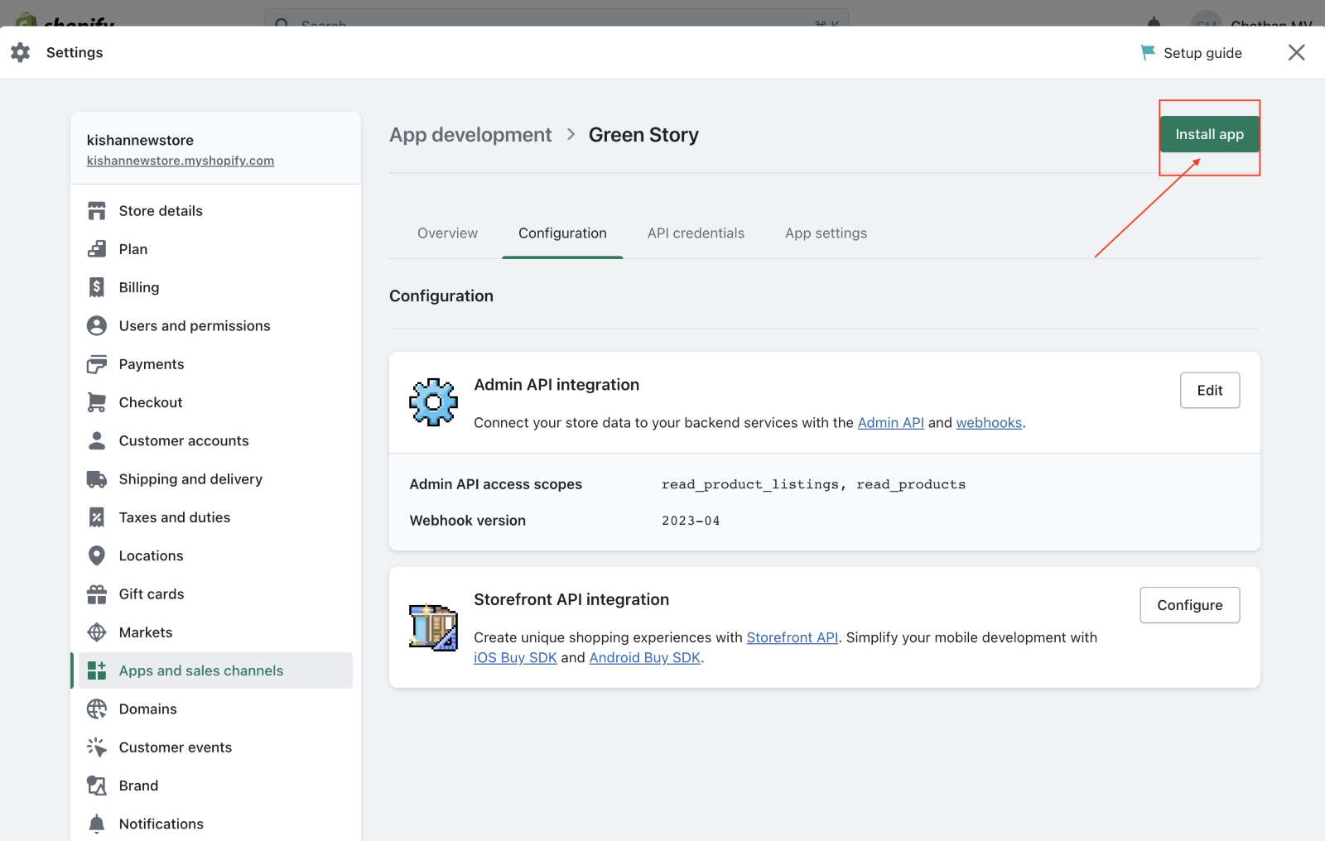Screen dimensions: 1325x841
Task: Click the kishannewstore store name
Action: [140, 141]
